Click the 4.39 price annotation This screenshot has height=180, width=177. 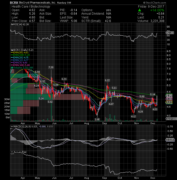point(141,111)
